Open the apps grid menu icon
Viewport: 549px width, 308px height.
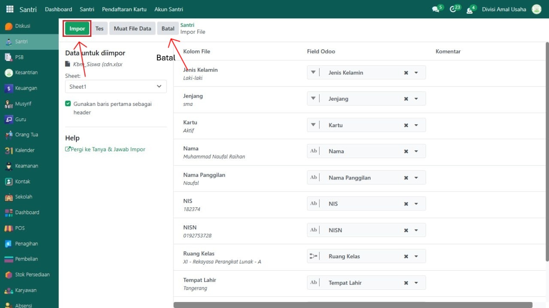(x=9, y=9)
